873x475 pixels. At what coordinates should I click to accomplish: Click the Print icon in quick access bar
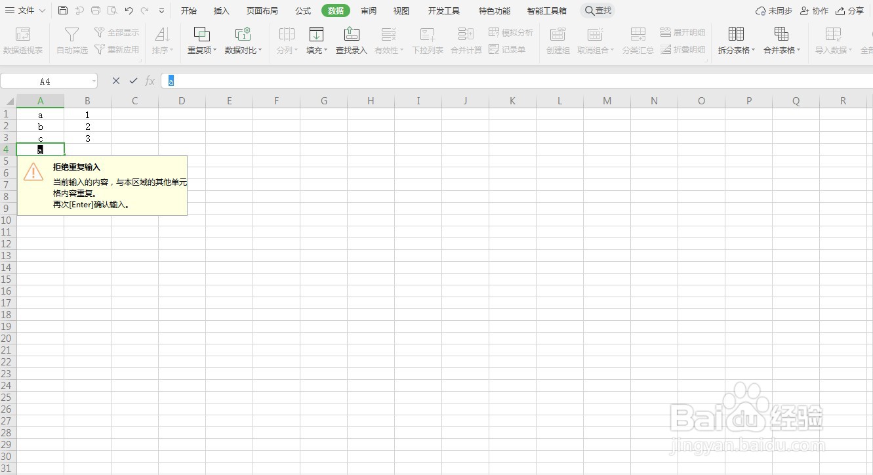click(96, 10)
